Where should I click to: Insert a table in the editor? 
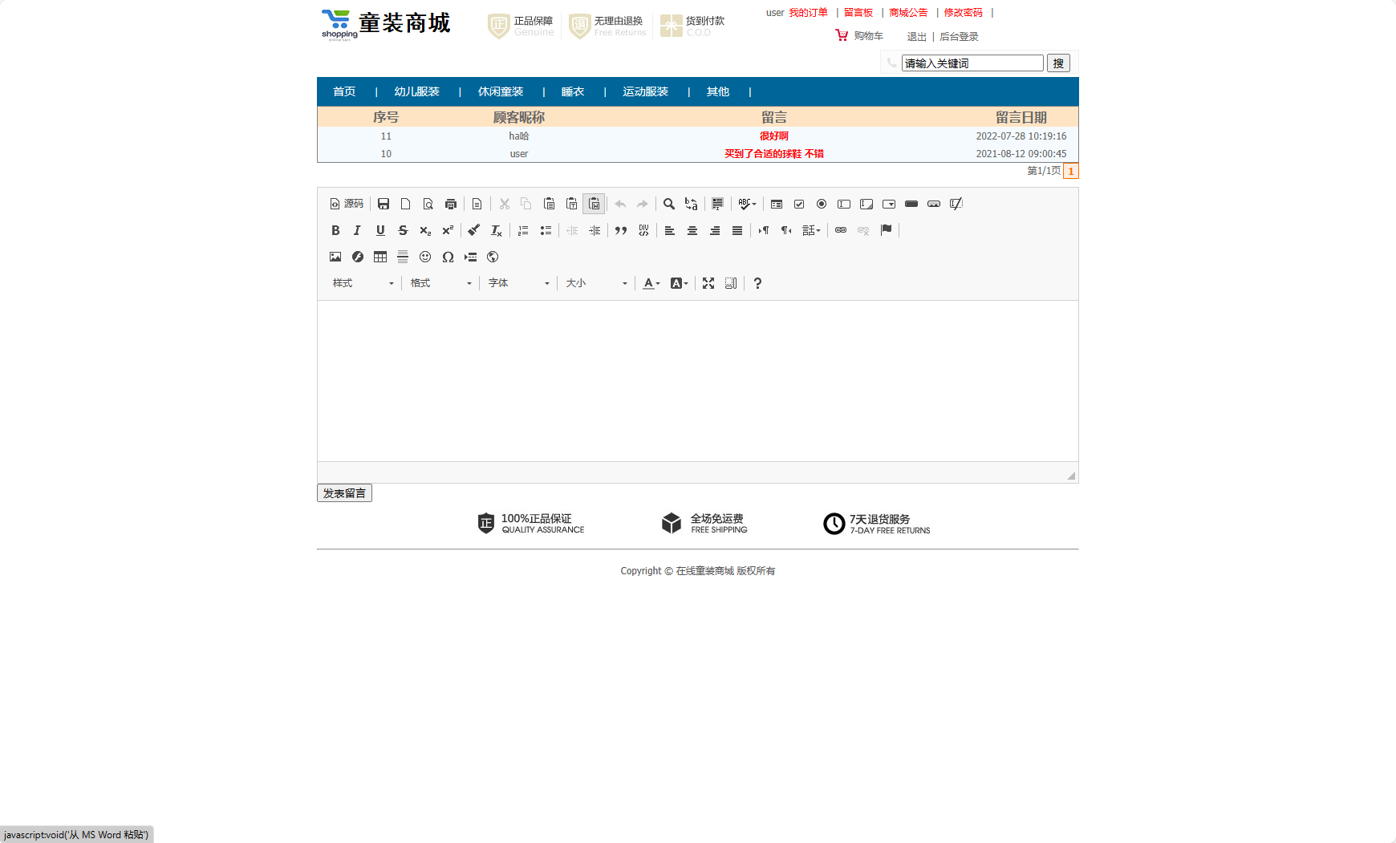[379, 257]
